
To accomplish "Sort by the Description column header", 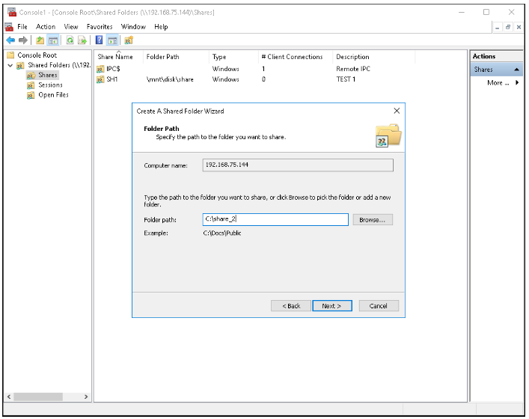I will point(352,57).
